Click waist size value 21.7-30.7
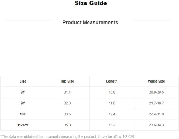 [x=156, y=103]
